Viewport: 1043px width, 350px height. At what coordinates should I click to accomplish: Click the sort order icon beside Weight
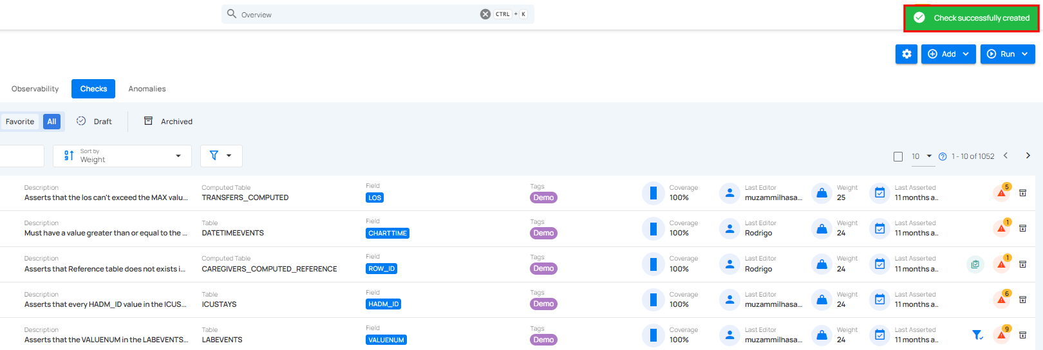tap(69, 156)
